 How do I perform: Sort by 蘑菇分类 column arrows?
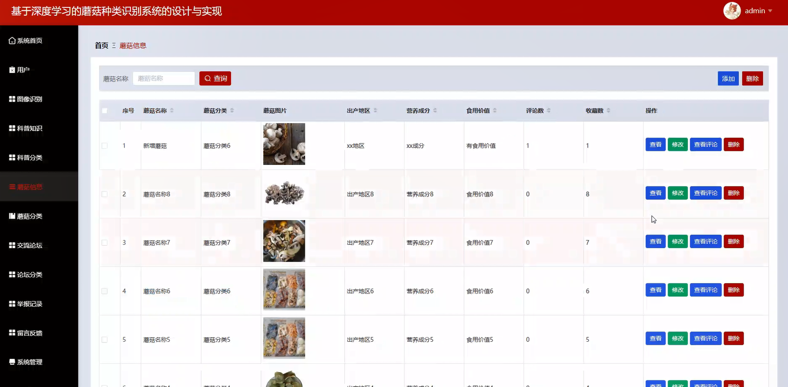pos(232,111)
